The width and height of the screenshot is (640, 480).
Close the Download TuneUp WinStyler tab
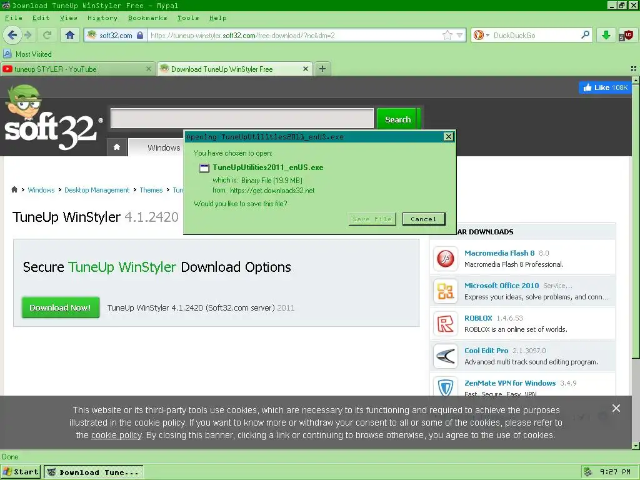[x=305, y=69]
